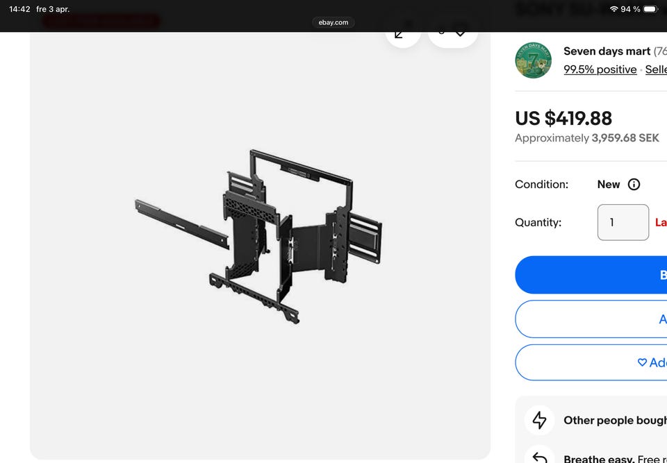Screen dimensions: 667x463
Task: Show condition info via the circled i icon
Action: pyautogui.click(x=634, y=184)
